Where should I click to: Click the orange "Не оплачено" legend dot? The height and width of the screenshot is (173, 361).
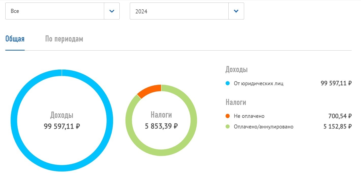click(x=228, y=116)
